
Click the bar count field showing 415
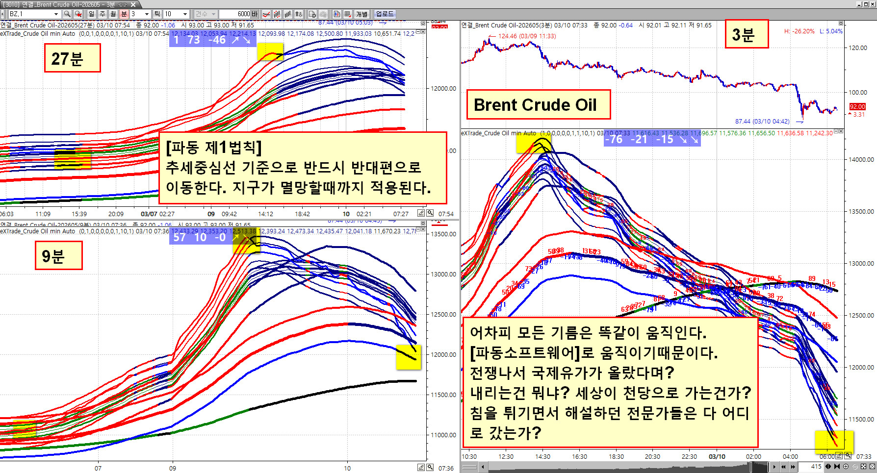[x=811, y=467]
